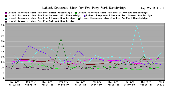This screenshot has height=112, width=176.
Task: Click the dark green GC Fuel legend swatch
Action: coord(79,19)
